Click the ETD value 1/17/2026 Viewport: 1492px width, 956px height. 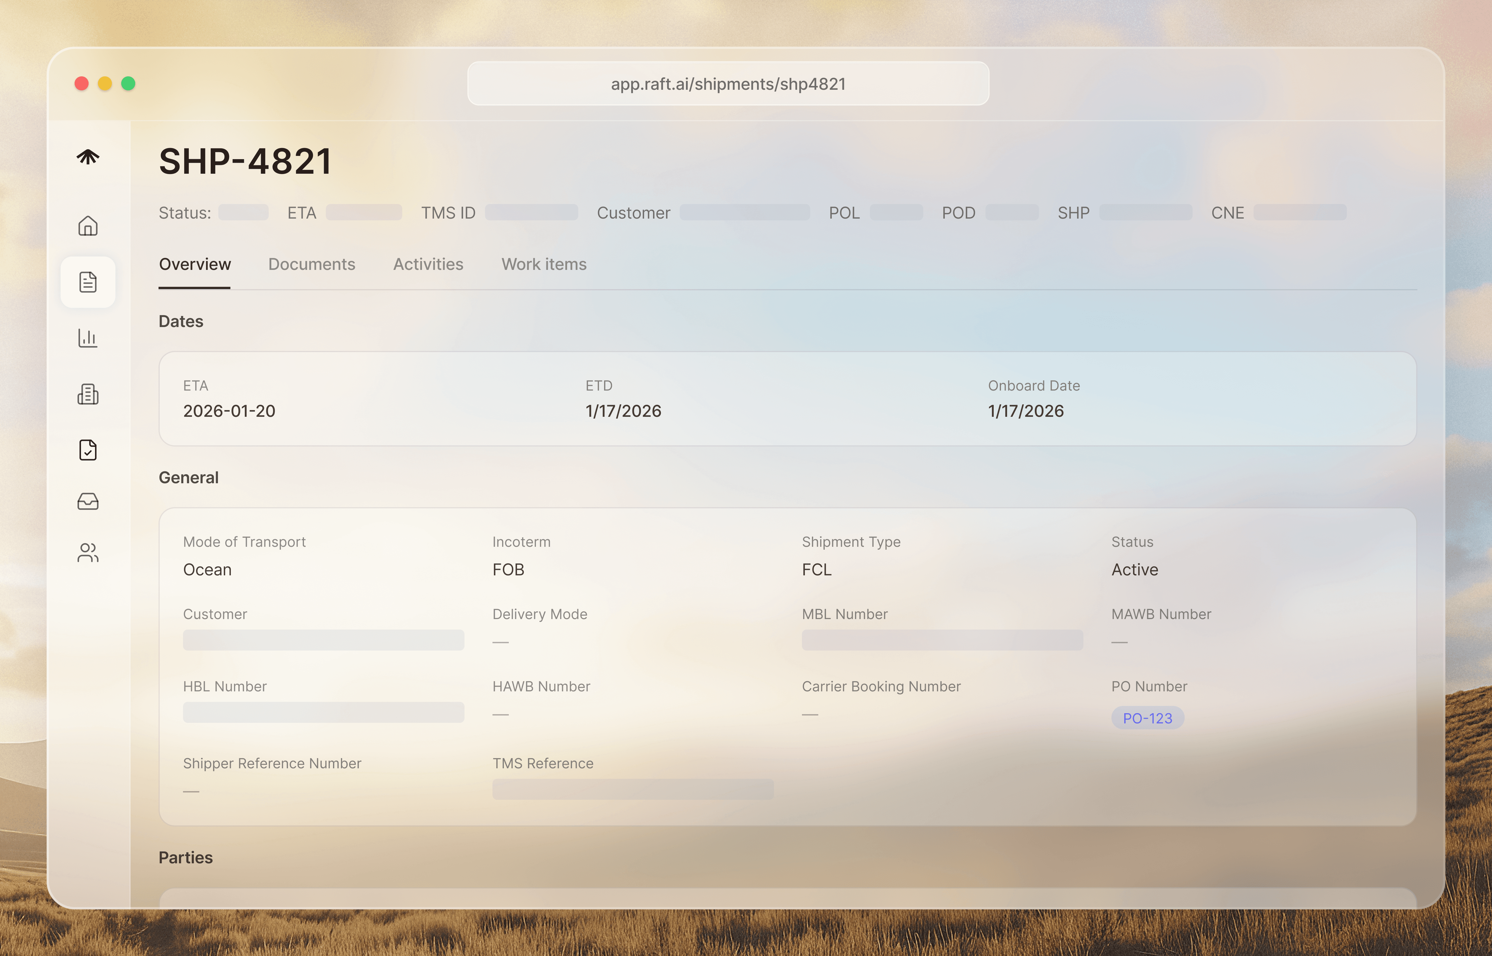click(623, 411)
